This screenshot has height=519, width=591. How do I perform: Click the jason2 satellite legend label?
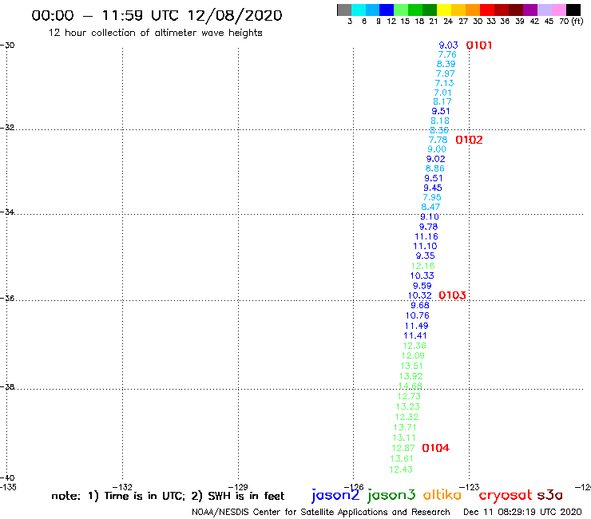(335, 495)
